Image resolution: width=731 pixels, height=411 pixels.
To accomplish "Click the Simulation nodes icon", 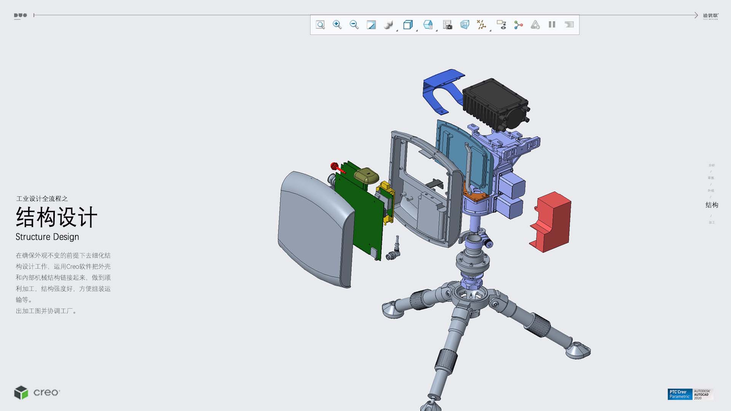I will click(518, 25).
